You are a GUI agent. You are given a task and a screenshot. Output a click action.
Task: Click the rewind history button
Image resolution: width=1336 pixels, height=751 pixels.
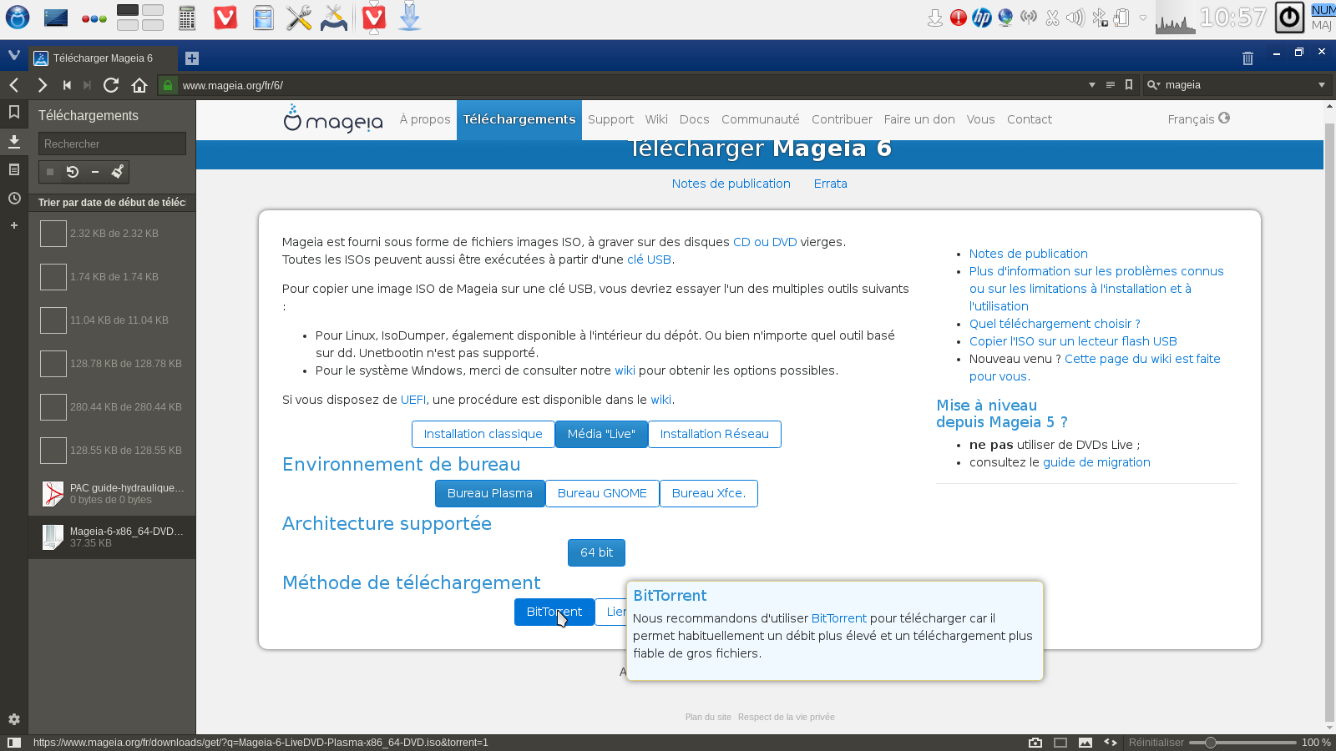pyautogui.click(x=67, y=85)
